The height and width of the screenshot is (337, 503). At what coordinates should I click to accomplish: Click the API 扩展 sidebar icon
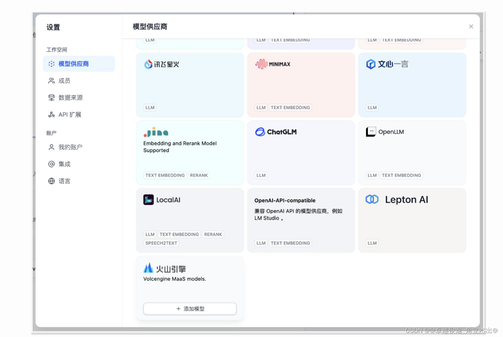pyautogui.click(x=51, y=114)
